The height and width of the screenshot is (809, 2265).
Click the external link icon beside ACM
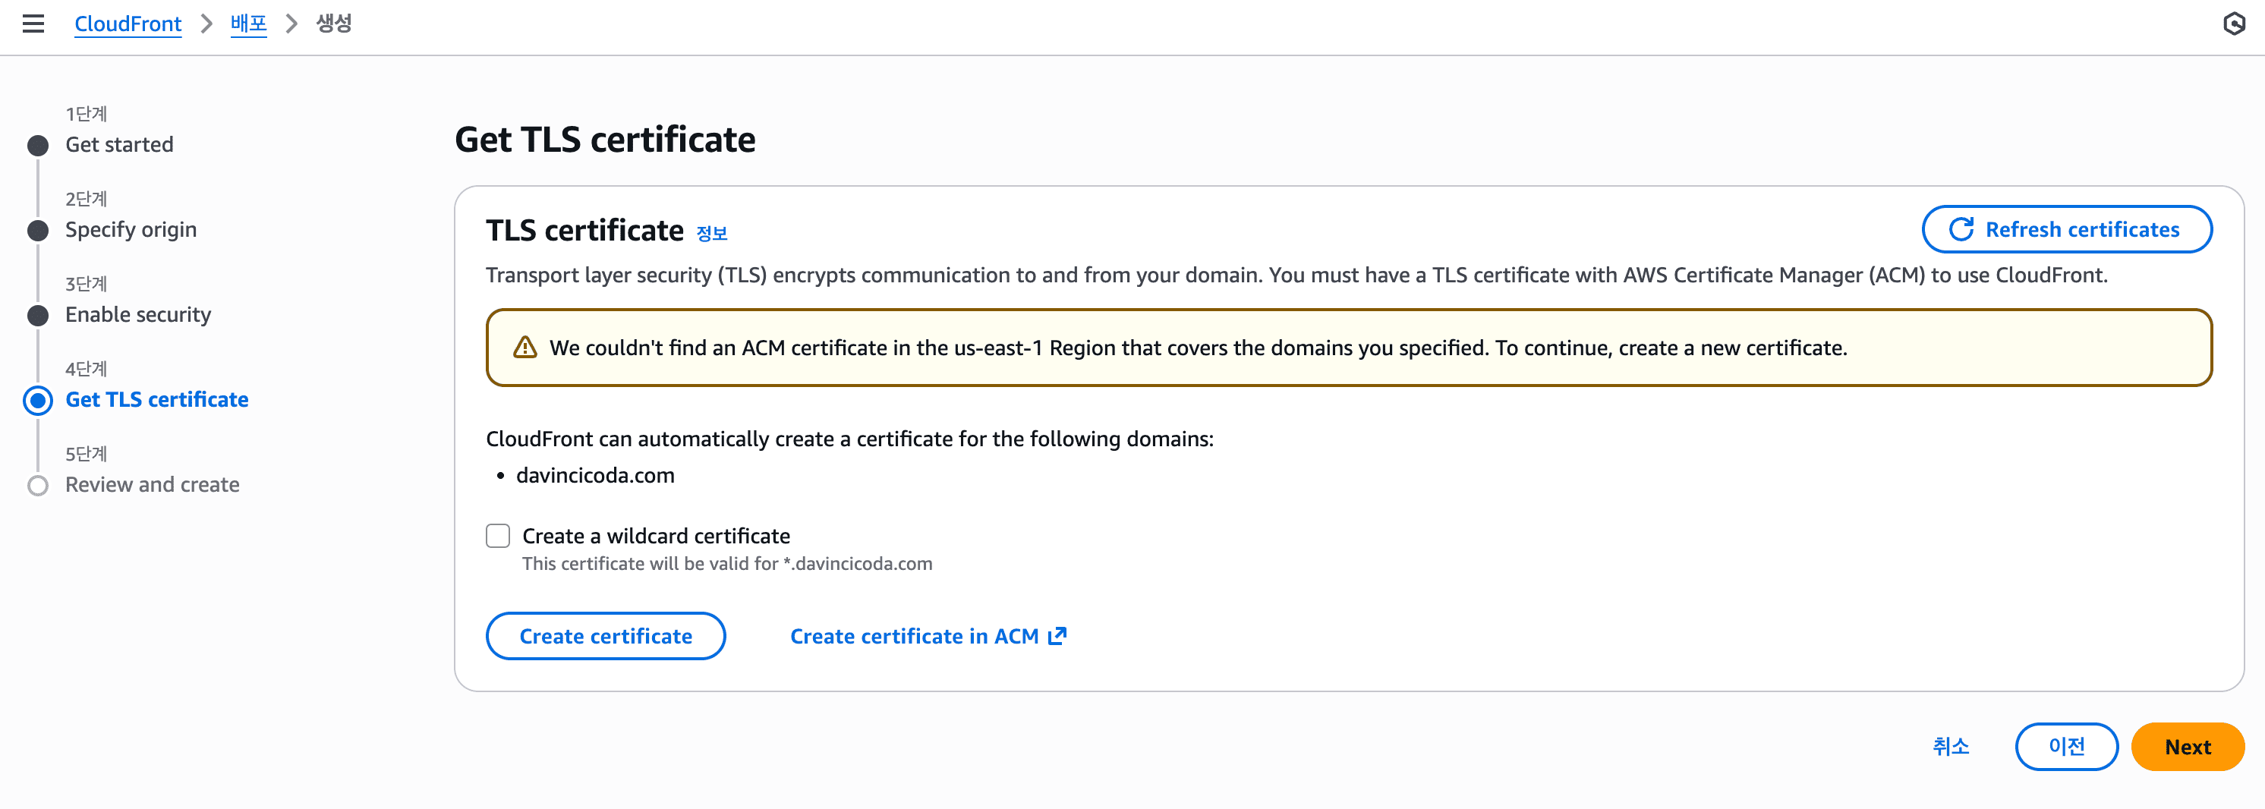1058,636
